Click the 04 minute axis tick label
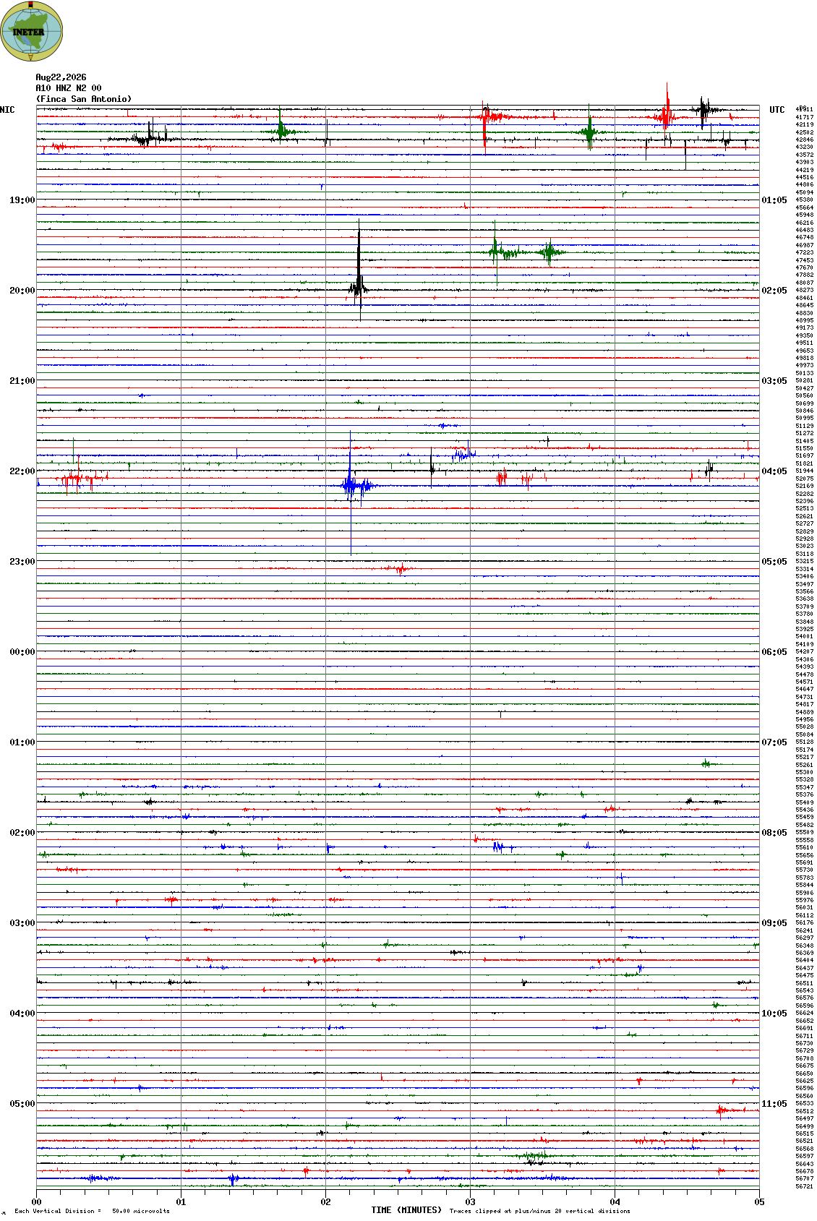 coord(615,1202)
